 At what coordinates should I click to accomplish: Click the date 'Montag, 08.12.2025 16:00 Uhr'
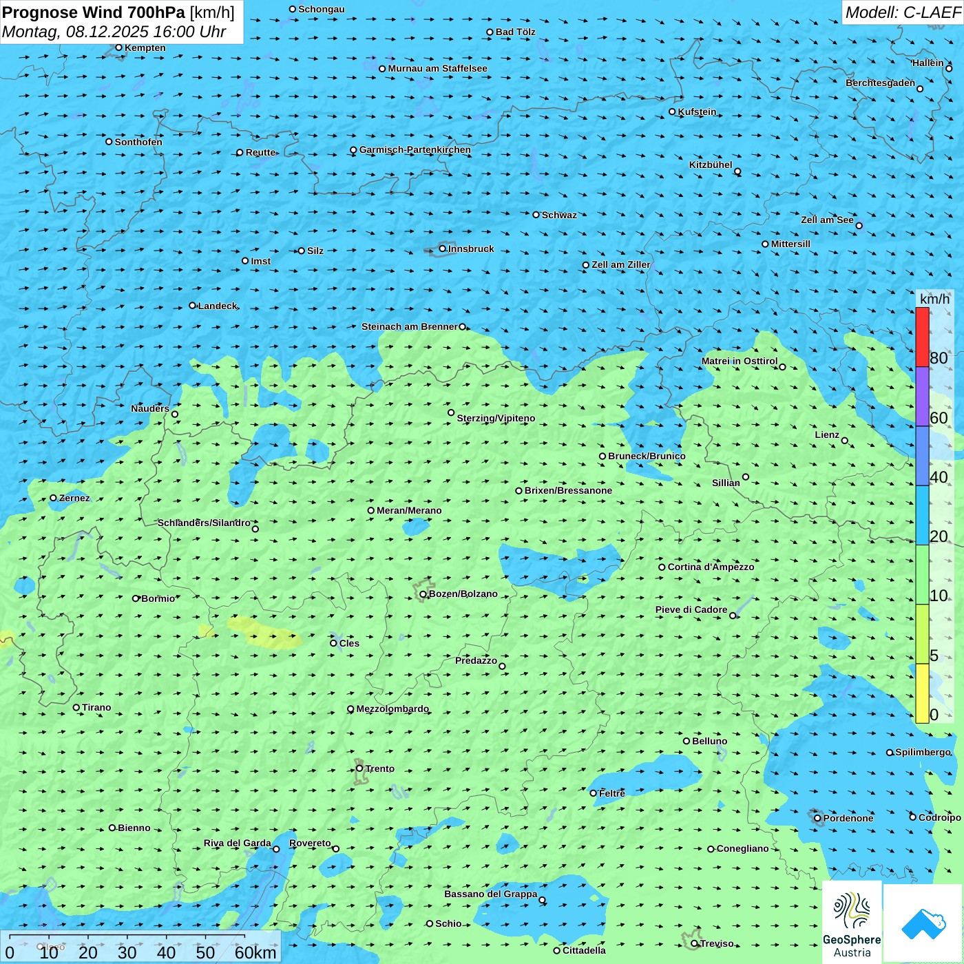coord(114,32)
